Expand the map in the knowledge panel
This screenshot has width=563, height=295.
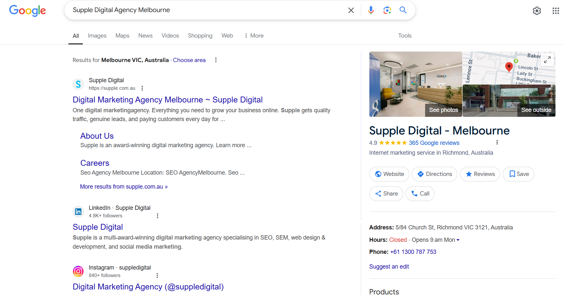(x=547, y=60)
